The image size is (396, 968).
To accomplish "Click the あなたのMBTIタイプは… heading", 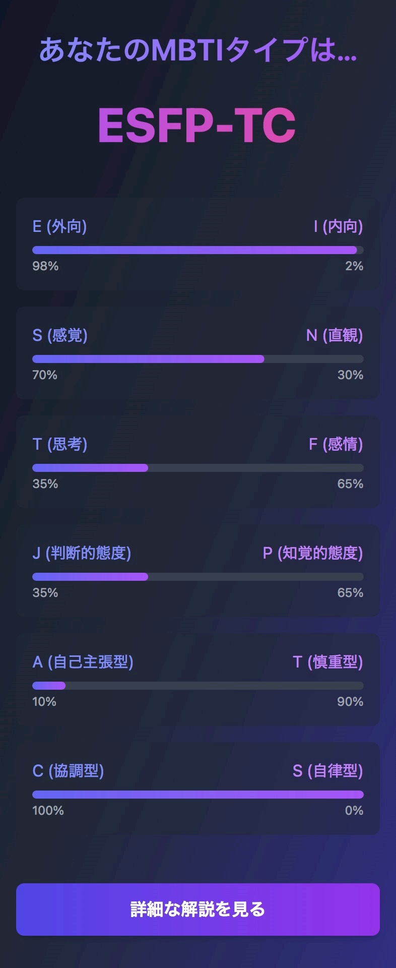I will click(197, 50).
